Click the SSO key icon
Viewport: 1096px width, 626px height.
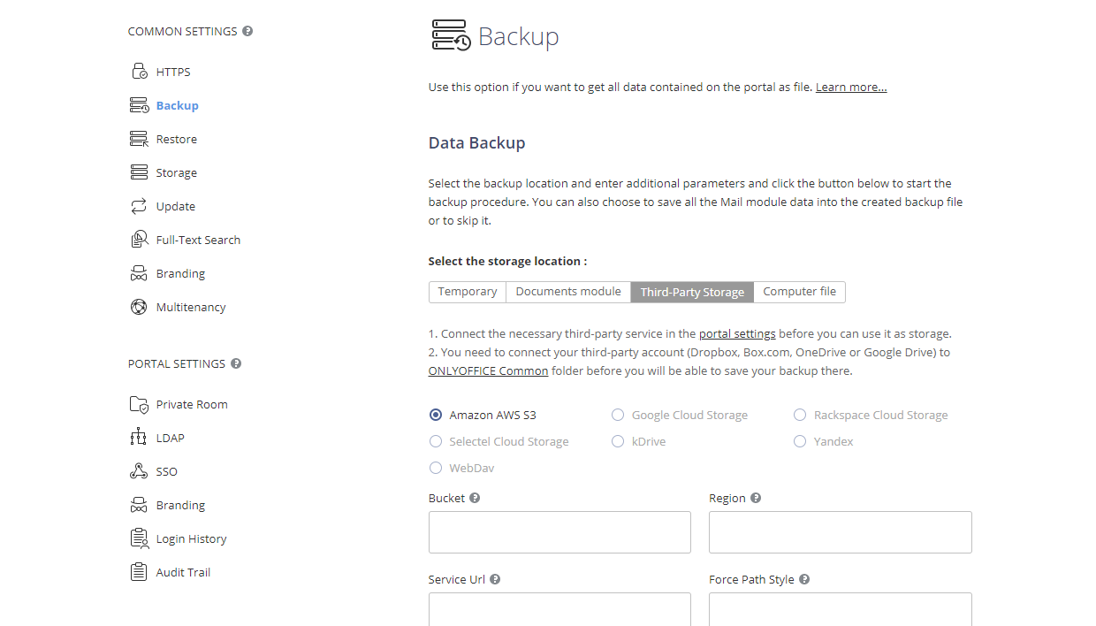click(x=139, y=470)
